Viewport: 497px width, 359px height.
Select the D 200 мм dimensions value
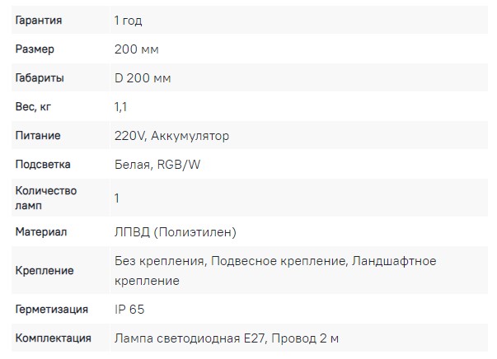coord(143,78)
